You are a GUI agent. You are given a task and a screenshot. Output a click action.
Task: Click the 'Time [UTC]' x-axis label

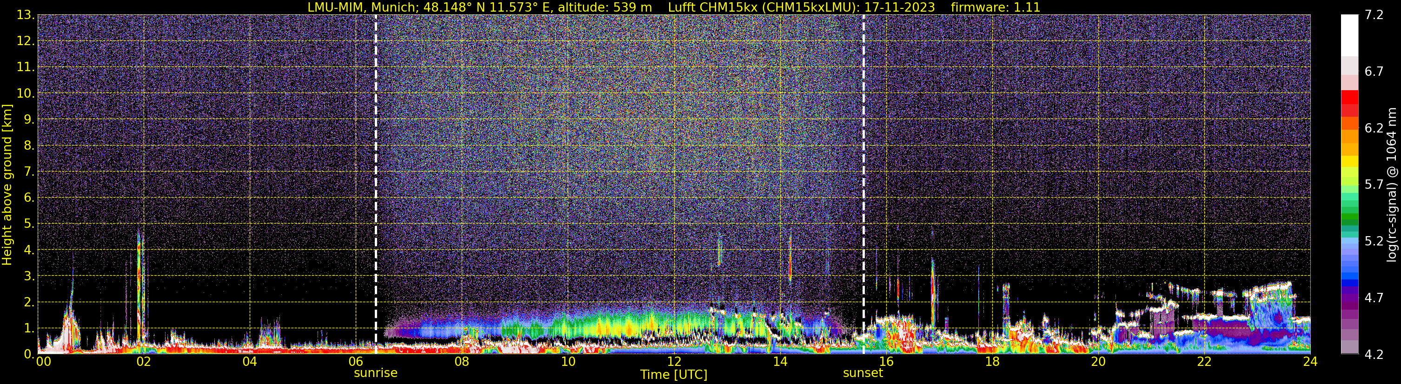(674, 374)
